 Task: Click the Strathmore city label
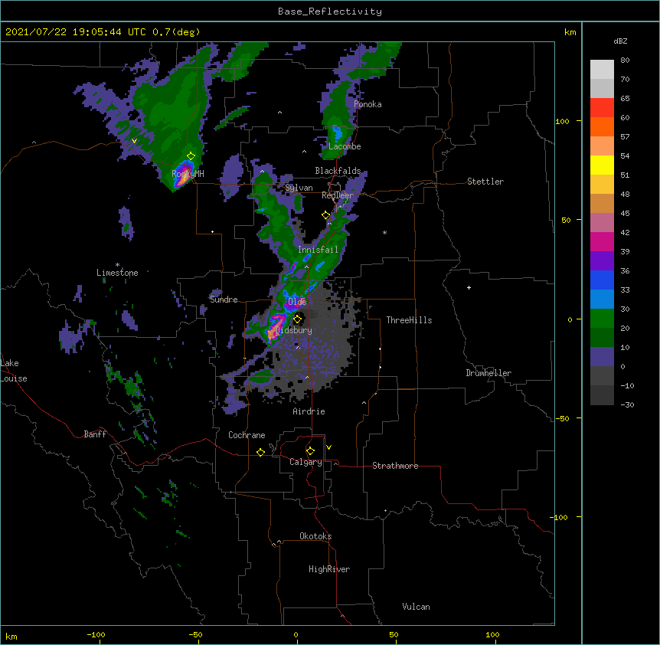tap(395, 466)
